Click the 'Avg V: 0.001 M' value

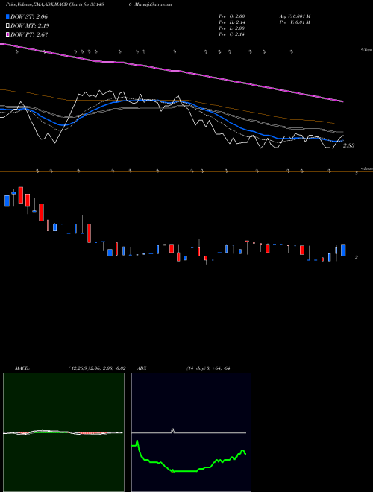[295, 16]
